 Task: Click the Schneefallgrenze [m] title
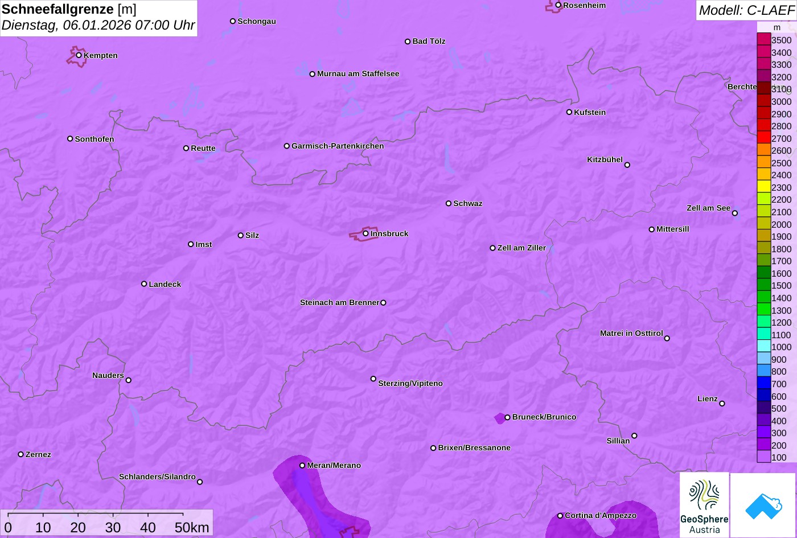pos(69,9)
